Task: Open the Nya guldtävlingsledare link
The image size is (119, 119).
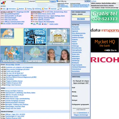Action: click(12, 14)
